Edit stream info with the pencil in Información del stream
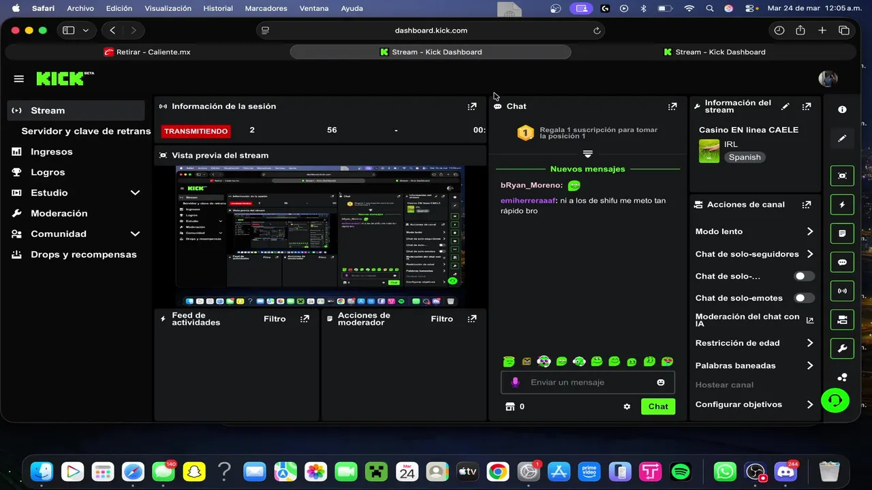Viewport: 872px width, 490px height. (x=785, y=106)
